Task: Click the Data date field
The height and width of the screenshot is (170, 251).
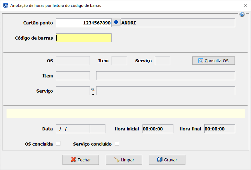Action: (x=73, y=129)
